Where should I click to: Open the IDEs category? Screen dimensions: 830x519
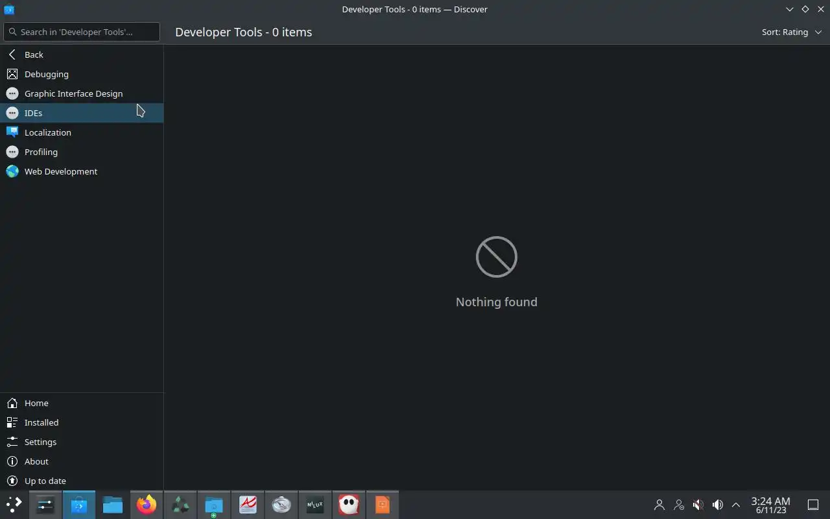[x=82, y=113]
